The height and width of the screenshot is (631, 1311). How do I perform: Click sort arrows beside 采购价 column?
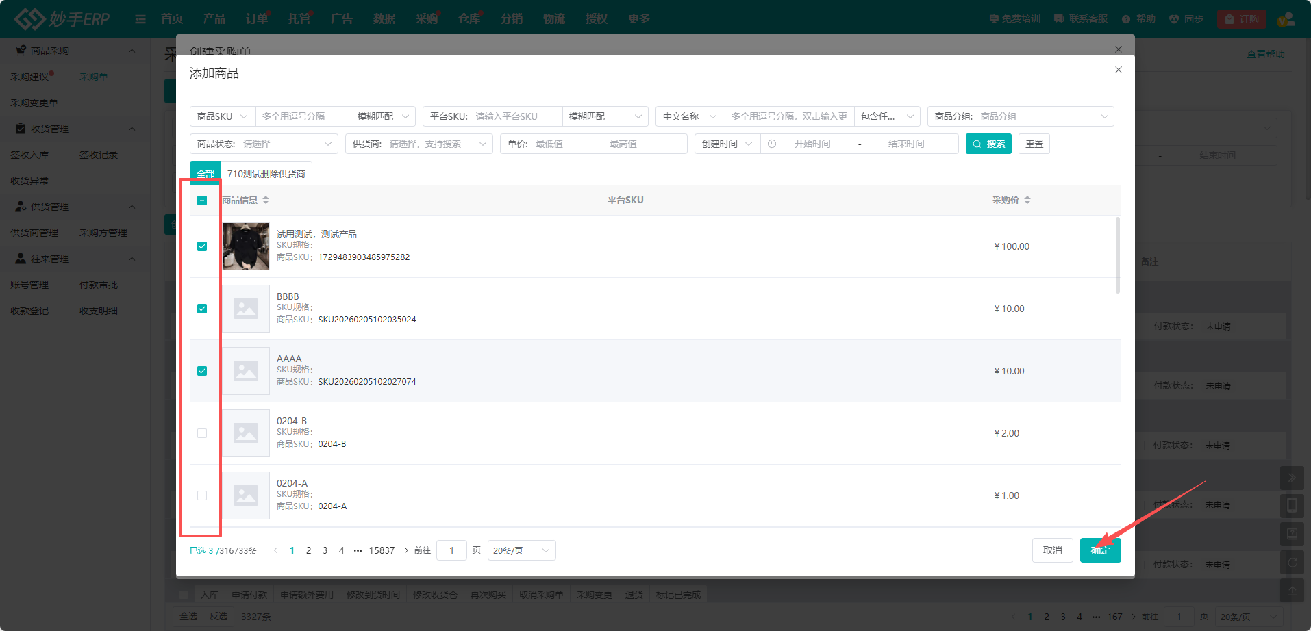pyautogui.click(x=1027, y=200)
